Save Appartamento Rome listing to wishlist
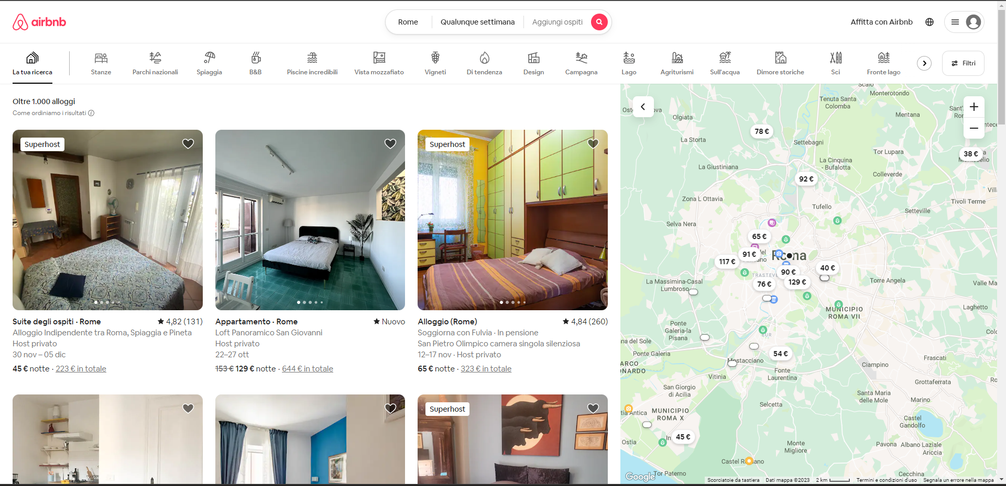The width and height of the screenshot is (1006, 486). [390, 144]
